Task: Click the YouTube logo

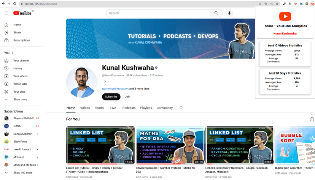Action: (x=22, y=13)
